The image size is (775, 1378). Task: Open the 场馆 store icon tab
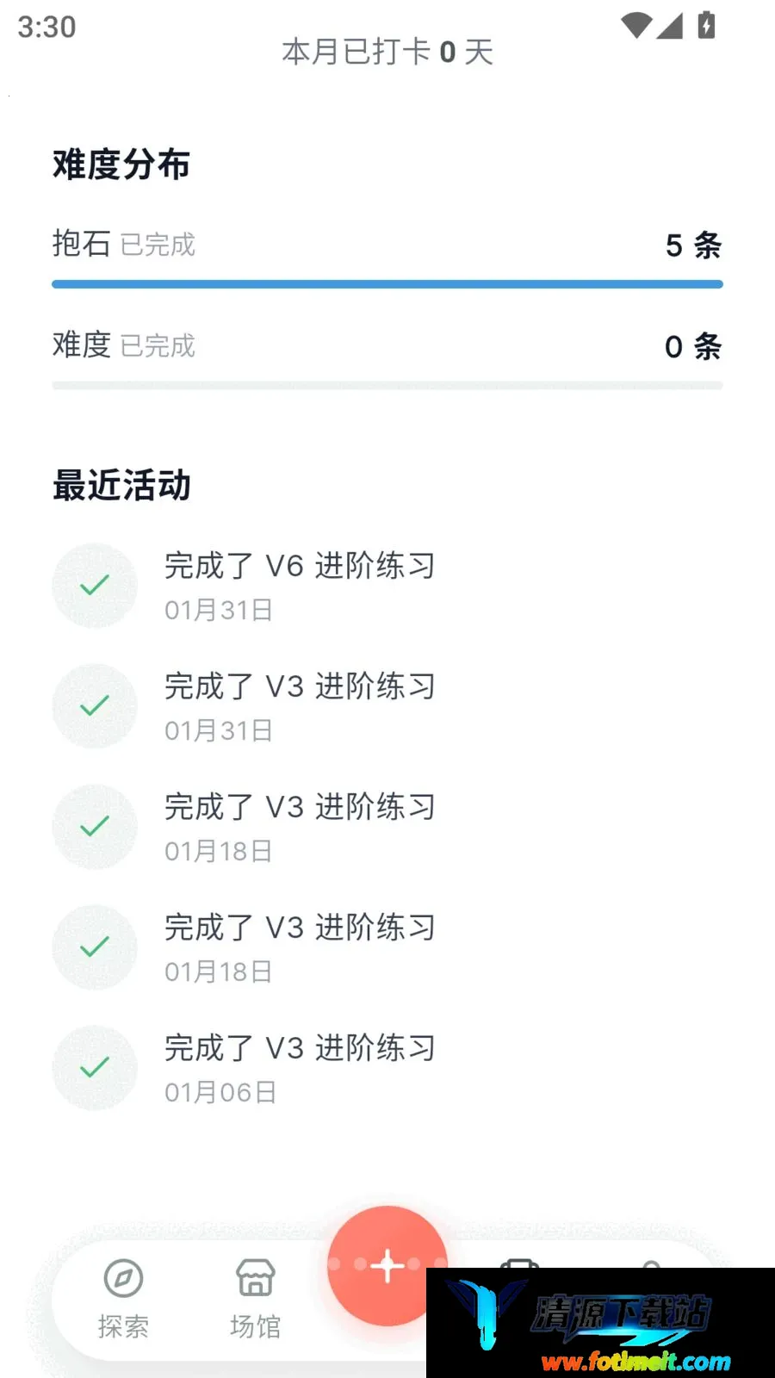pos(256,1278)
